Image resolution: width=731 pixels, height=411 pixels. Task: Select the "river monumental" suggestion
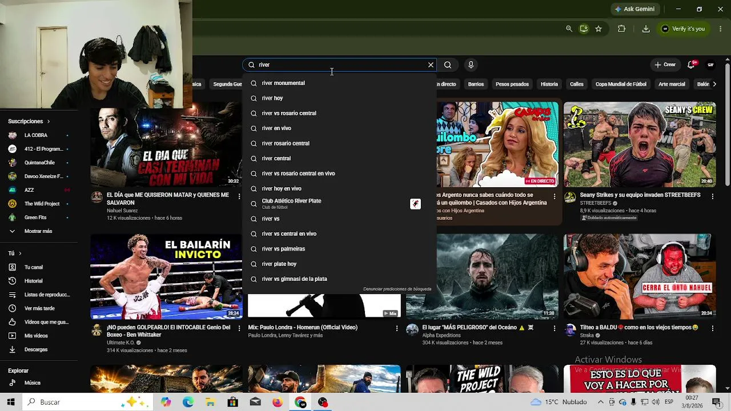[339, 83]
